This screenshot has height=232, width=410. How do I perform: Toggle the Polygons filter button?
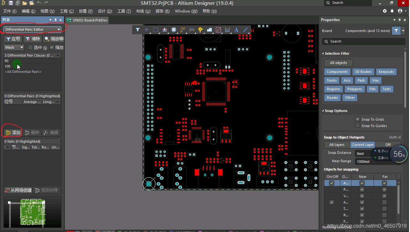point(355,89)
